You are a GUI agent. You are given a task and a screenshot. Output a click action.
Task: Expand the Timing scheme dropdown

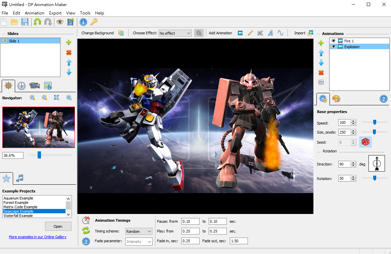139,231
